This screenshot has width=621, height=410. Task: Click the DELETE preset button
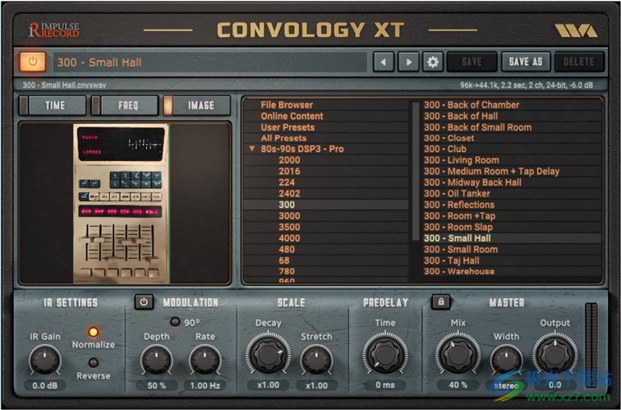[x=579, y=62]
